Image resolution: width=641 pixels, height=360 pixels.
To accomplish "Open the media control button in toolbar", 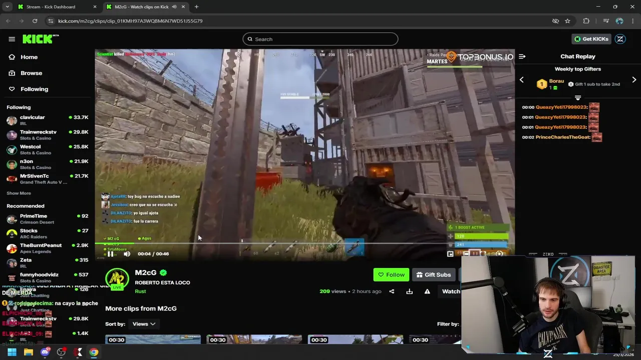I will click(x=606, y=21).
